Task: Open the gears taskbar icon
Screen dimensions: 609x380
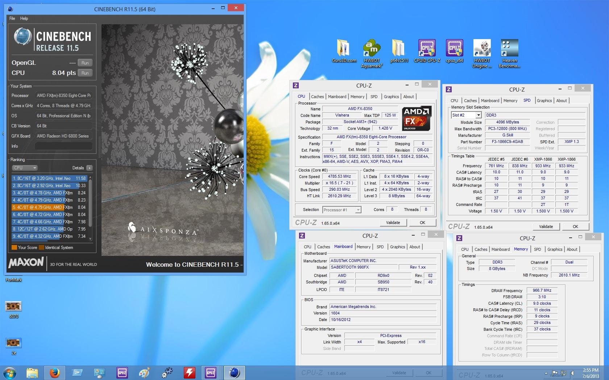Action: pyautogui.click(x=167, y=373)
